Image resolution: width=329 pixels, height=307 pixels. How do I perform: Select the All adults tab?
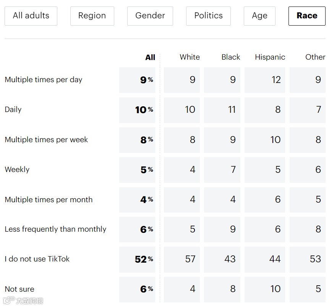[x=31, y=16]
